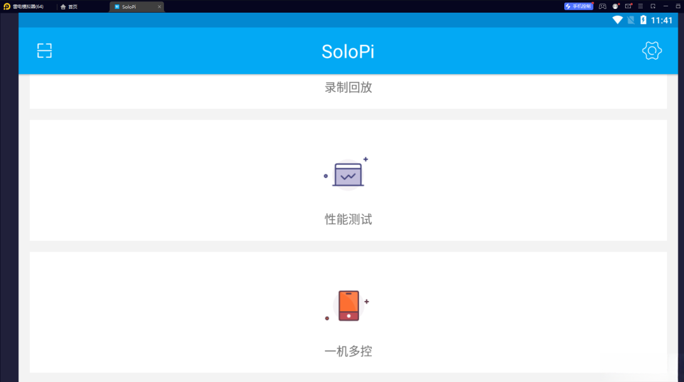Open the emulator game center gamepad icon
Image resolution: width=684 pixels, height=382 pixels.
602,6
